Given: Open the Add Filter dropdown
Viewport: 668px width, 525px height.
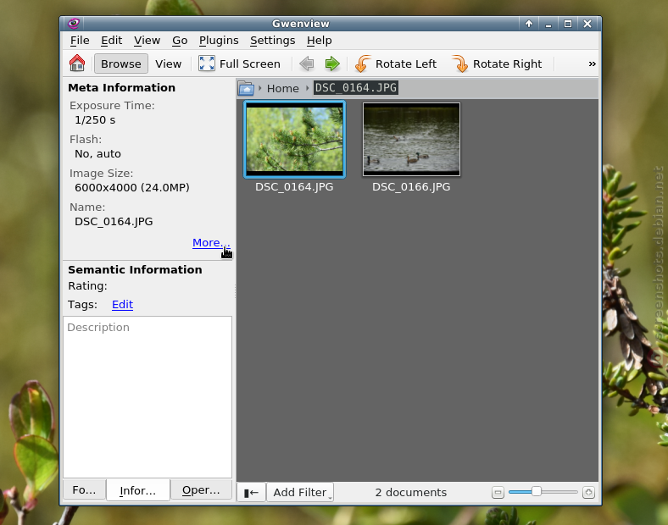Looking at the screenshot, I should pyautogui.click(x=300, y=492).
